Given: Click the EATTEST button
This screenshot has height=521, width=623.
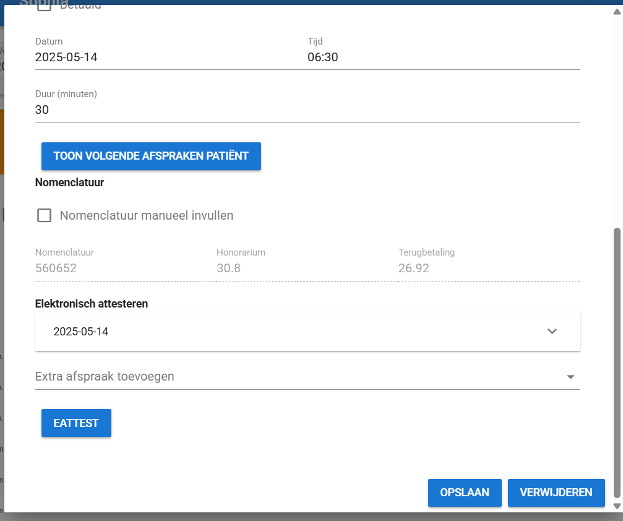Looking at the screenshot, I should tap(76, 423).
